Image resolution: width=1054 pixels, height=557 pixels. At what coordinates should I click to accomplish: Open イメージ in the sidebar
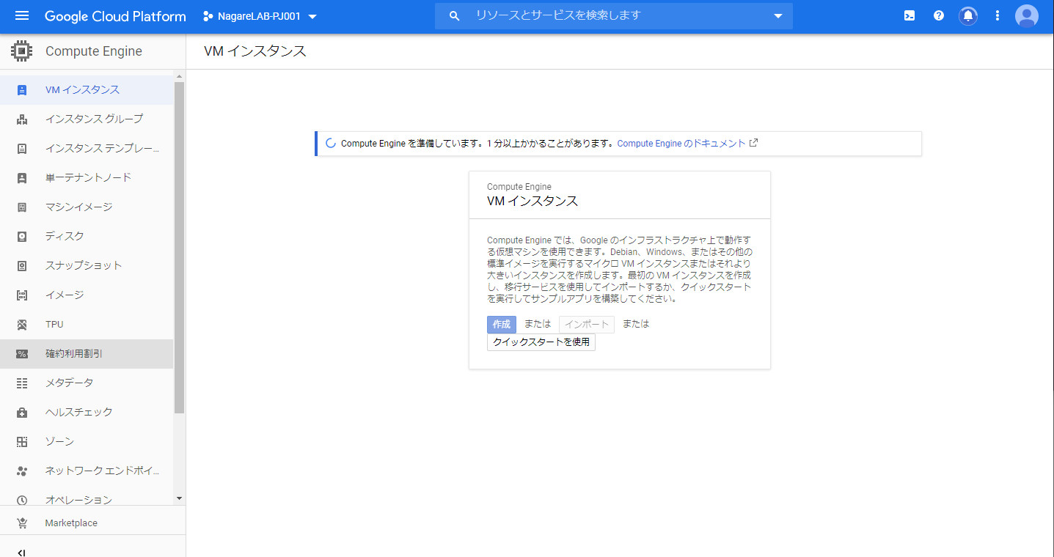(x=87, y=295)
